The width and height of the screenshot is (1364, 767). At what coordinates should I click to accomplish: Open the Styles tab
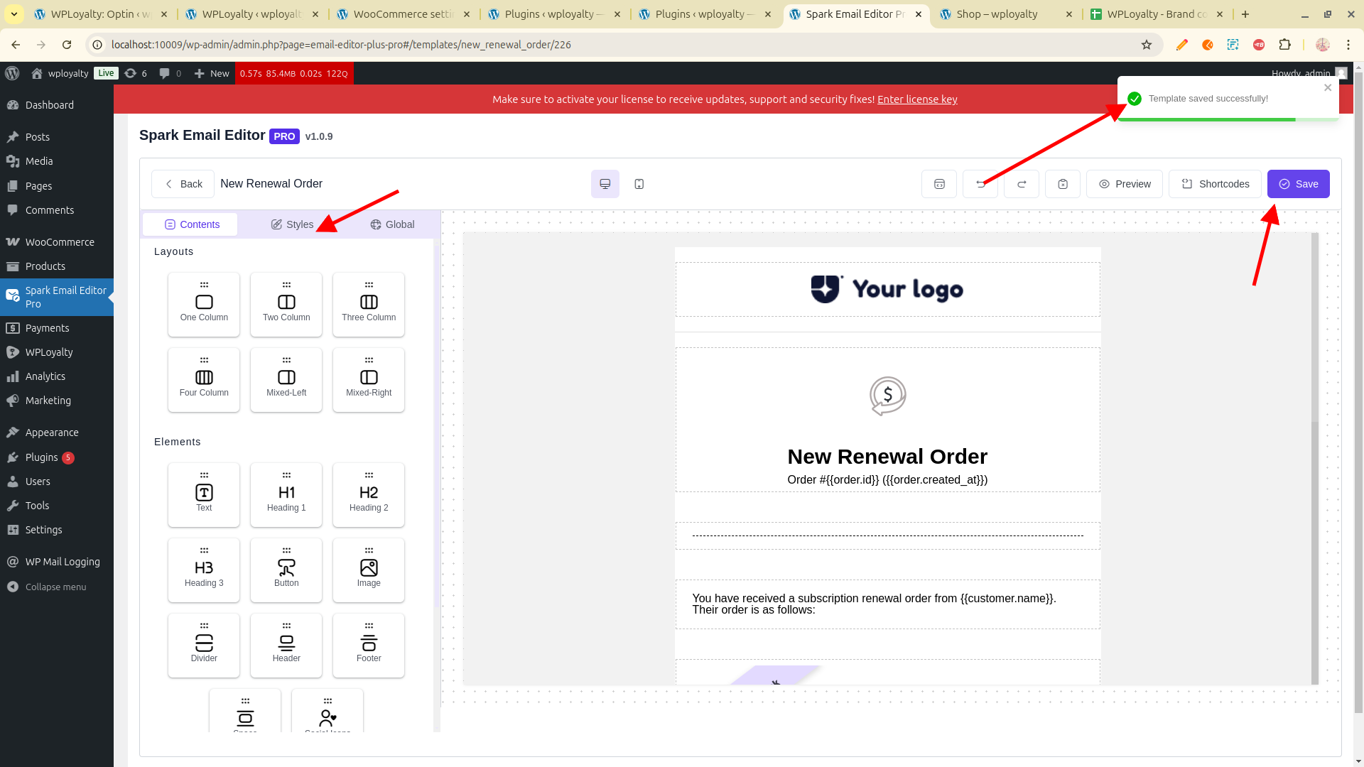[292, 224]
